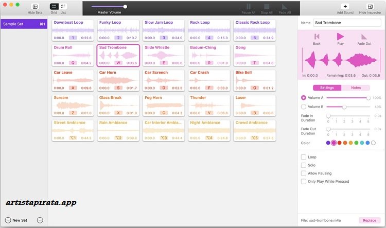Click the Fade All icon
386x228 pixels.
[x=284, y=7]
